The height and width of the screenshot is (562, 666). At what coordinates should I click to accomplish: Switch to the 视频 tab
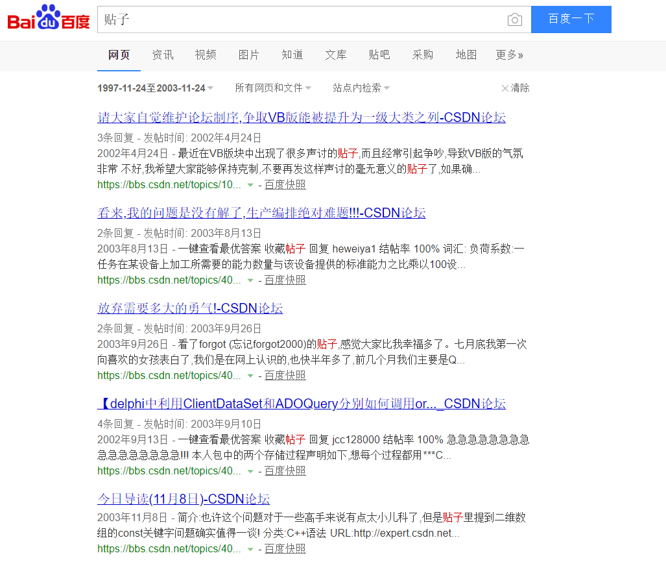206,55
